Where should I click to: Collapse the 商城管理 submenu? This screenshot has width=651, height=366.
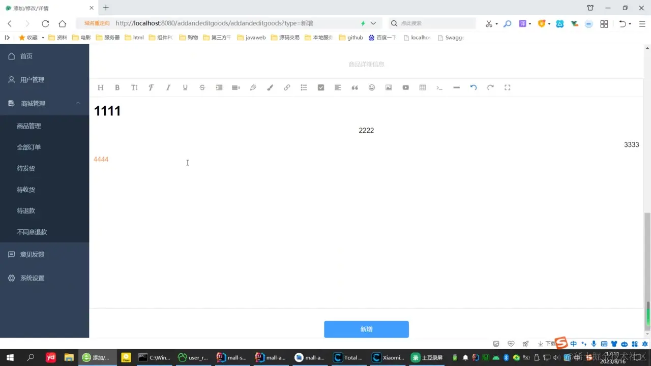(44, 103)
